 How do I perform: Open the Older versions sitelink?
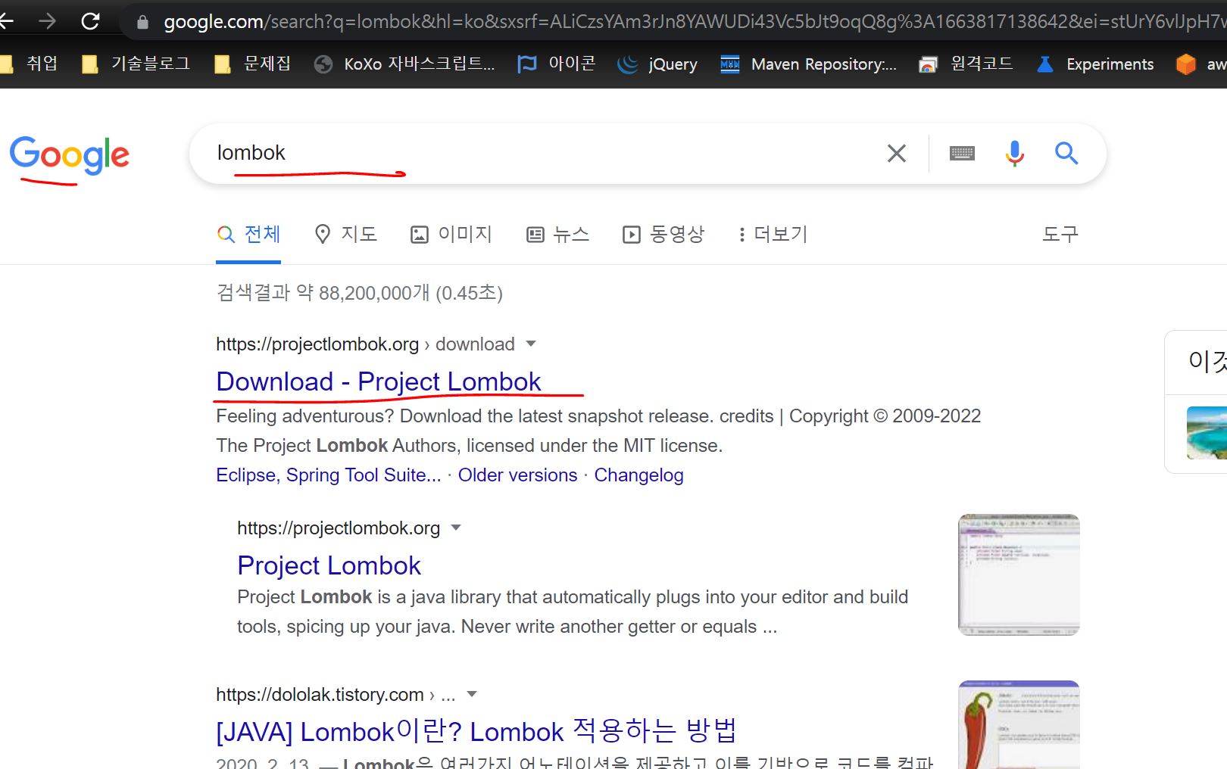coord(517,475)
